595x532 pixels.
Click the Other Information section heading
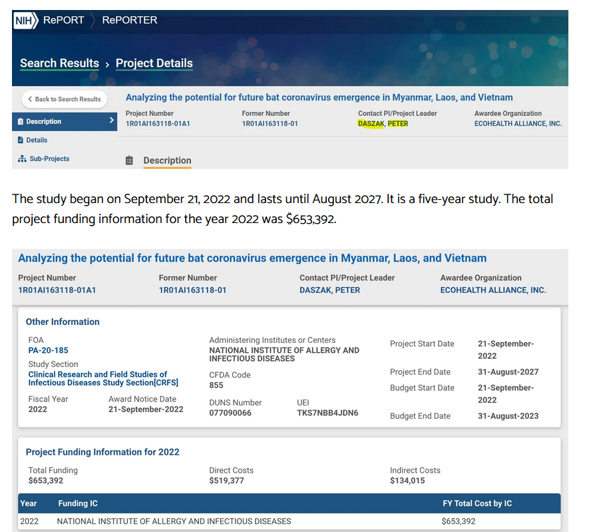tap(63, 322)
